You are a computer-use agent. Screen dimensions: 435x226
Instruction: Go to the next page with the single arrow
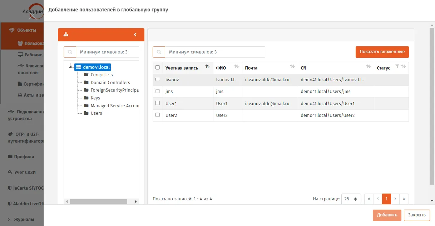395,199
